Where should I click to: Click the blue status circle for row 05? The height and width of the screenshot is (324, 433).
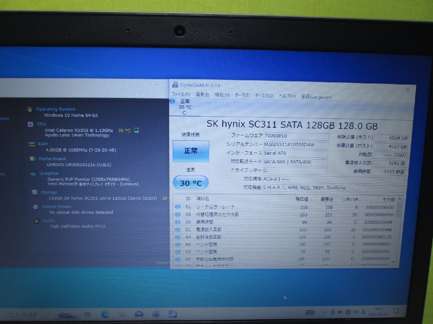[x=178, y=214]
